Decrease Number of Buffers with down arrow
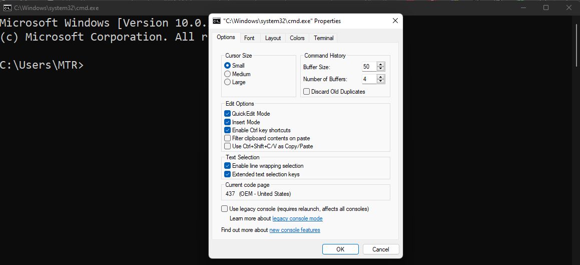This screenshot has width=580, height=265. point(381,82)
